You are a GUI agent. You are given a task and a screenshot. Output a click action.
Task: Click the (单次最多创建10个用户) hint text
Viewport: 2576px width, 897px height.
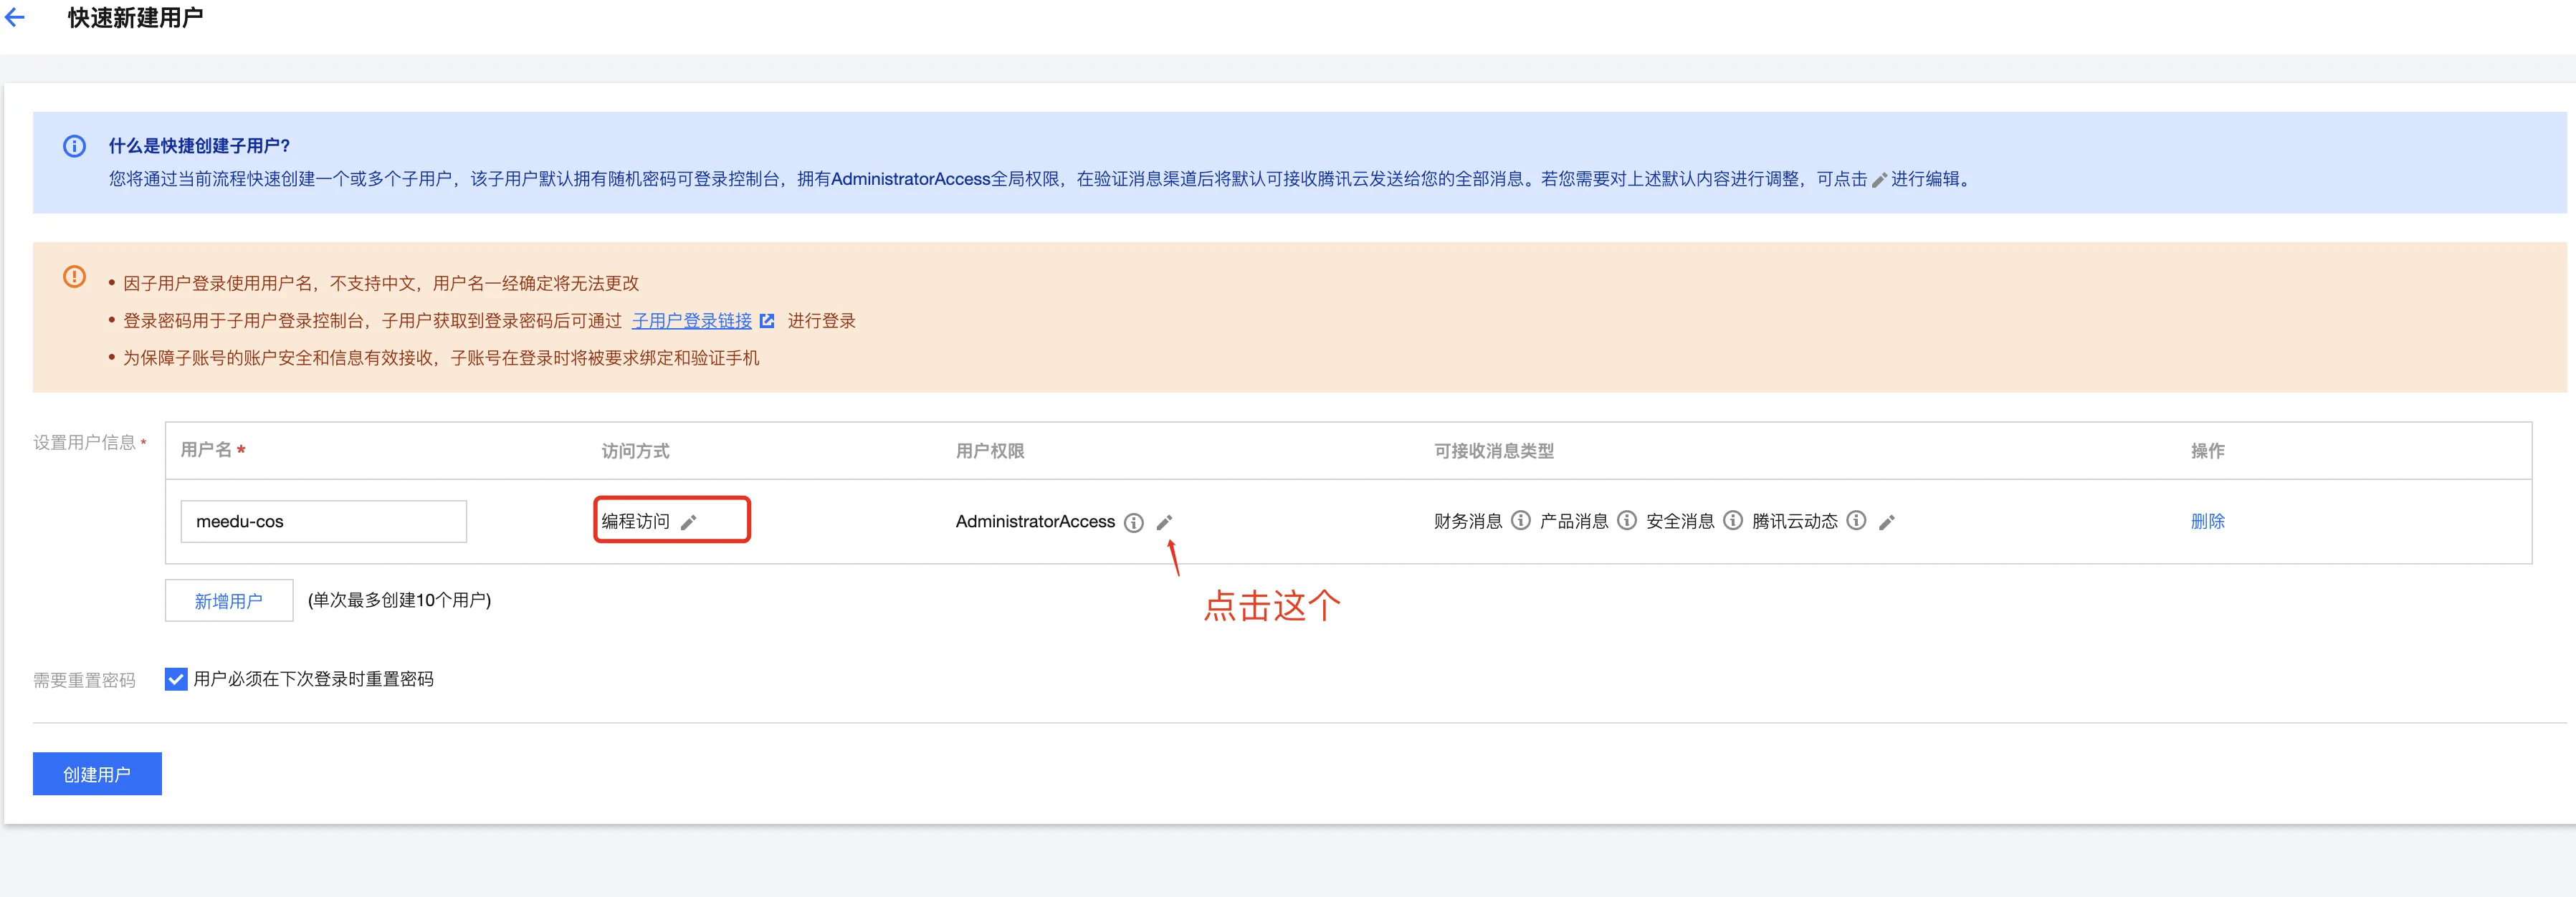[399, 600]
